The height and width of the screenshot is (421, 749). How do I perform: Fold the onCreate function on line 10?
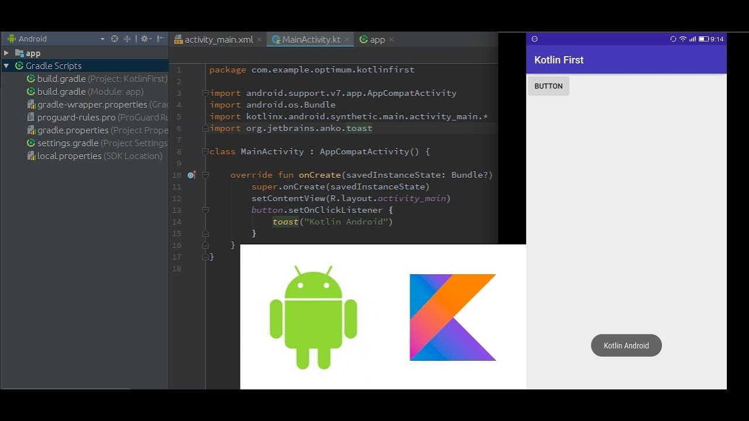pyautogui.click(x=205, y=175)
